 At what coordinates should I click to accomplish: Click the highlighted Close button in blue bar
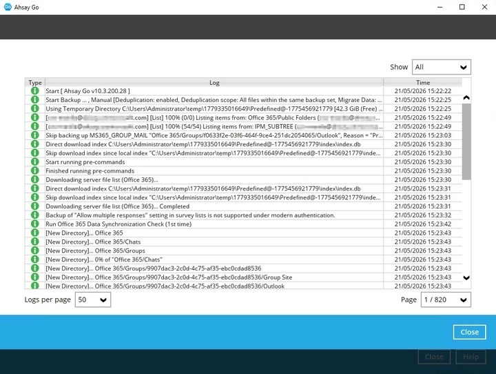point(469,332)
